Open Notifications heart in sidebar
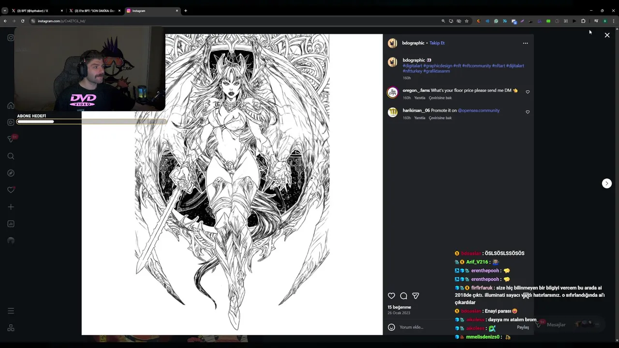The width and height of the screenshot is (619, 348). point(11,190)
